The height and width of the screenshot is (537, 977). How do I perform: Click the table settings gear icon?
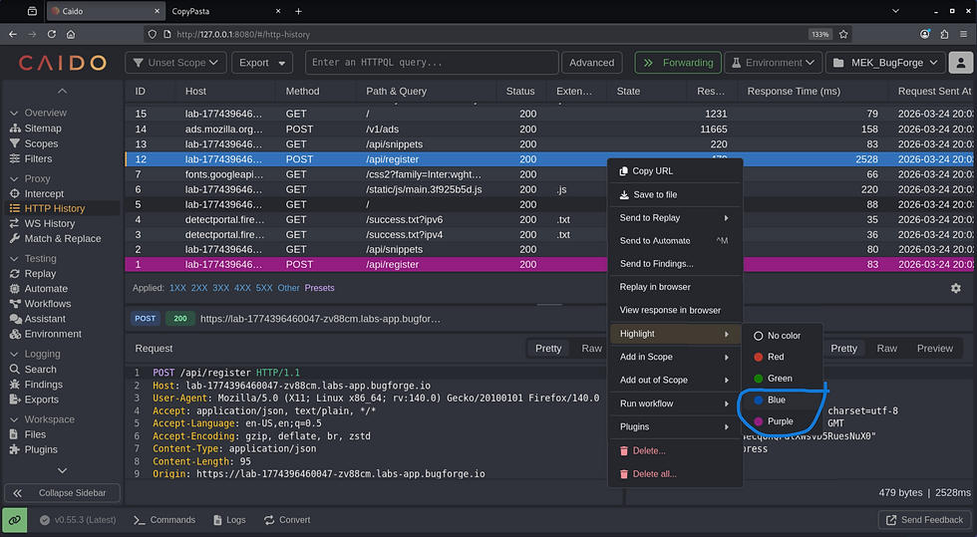956,288
